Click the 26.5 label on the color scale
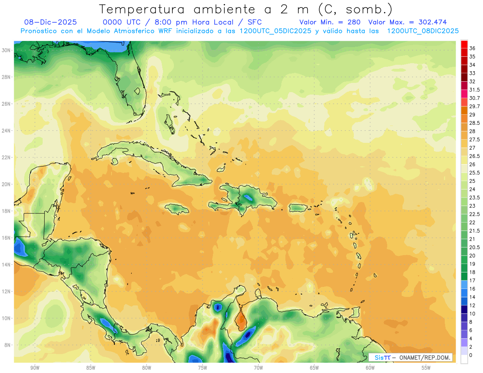 click(x=474, y=156)
